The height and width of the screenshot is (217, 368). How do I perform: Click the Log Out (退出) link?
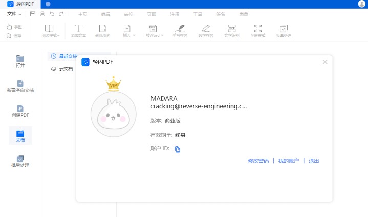[314, 161]
